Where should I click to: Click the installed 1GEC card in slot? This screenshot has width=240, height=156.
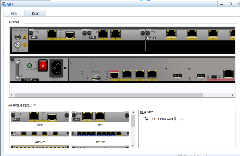click(x=58, y=35)
